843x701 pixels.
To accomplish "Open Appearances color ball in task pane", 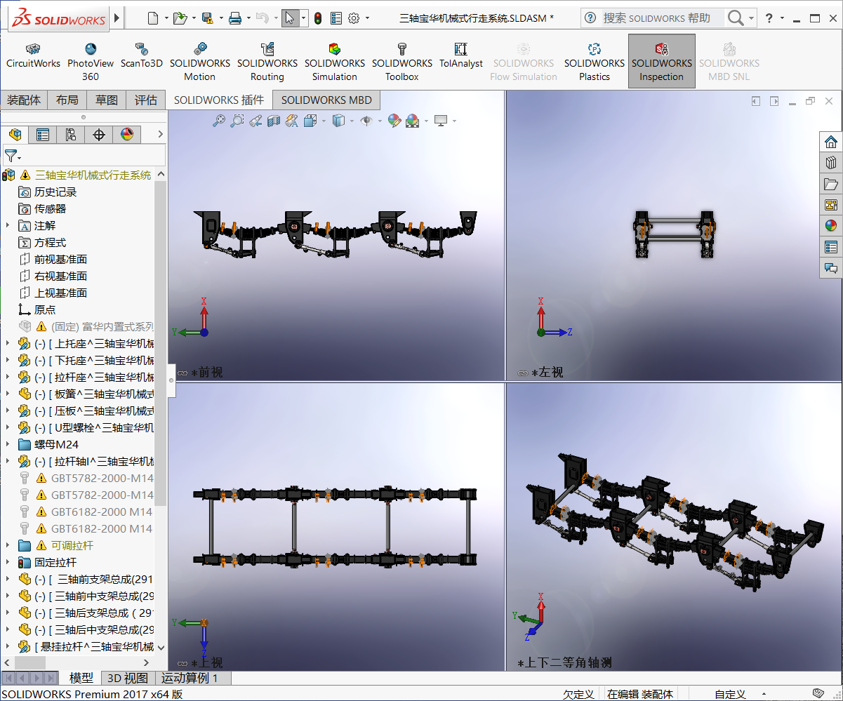I will pyautogui.click(x=831, y=226).
